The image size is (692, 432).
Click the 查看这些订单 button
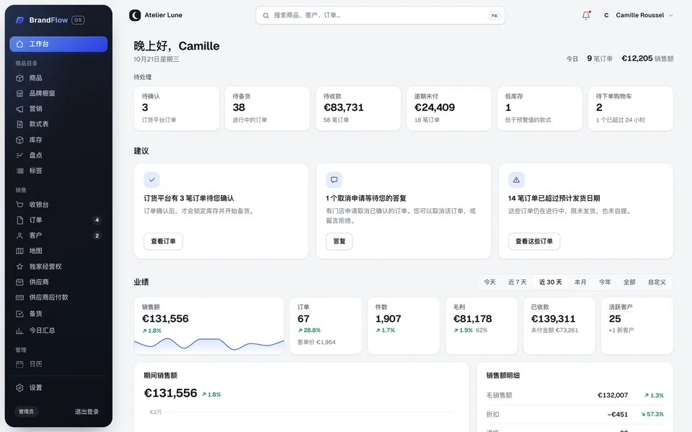[534, 241]
